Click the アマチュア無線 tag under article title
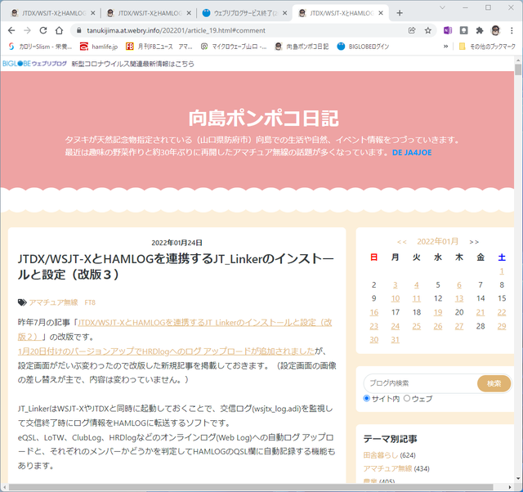 53,302
